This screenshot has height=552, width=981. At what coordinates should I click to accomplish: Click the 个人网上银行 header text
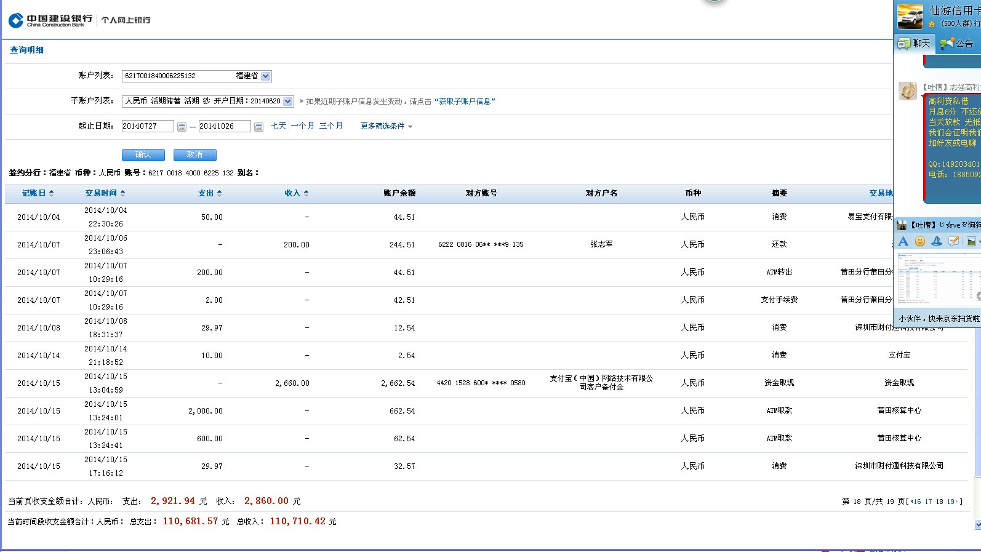(126, 20)
